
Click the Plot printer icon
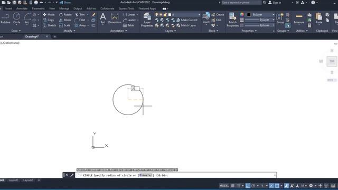[x=36, y=2]
